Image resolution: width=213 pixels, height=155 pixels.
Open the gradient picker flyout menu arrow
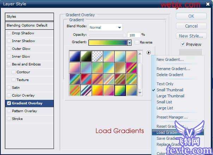(x=148, y=52)
